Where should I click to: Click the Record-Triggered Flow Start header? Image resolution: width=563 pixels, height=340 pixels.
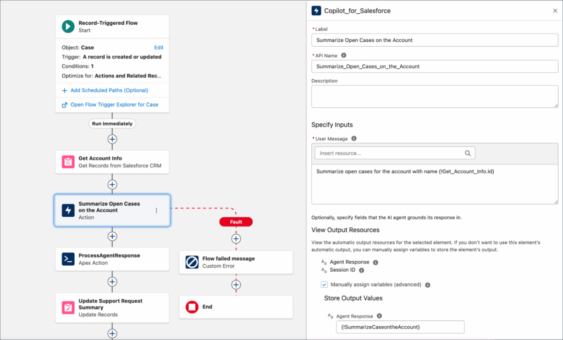pos(112,26)
